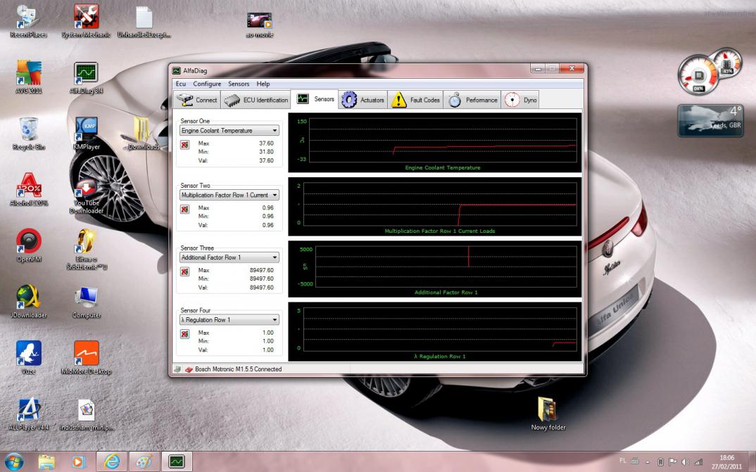Open the Paint taskbar button

[x=144, y=462]
